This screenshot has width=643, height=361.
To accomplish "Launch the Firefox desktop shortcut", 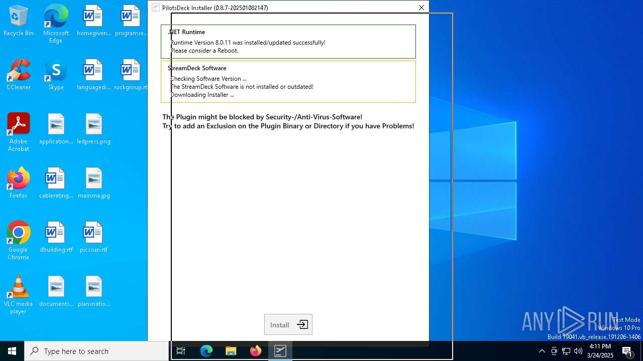I will click(x=19, y=184).
